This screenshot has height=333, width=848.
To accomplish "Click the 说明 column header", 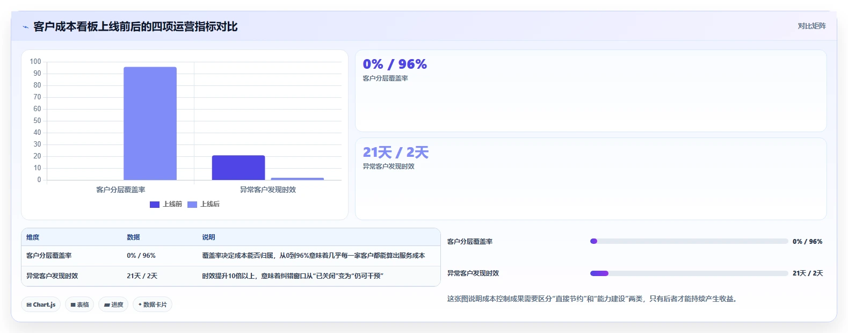I will point(208,237).
